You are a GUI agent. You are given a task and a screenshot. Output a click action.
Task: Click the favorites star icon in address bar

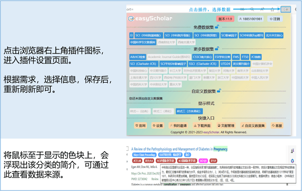pyautogui.click(x=272, y=9)
